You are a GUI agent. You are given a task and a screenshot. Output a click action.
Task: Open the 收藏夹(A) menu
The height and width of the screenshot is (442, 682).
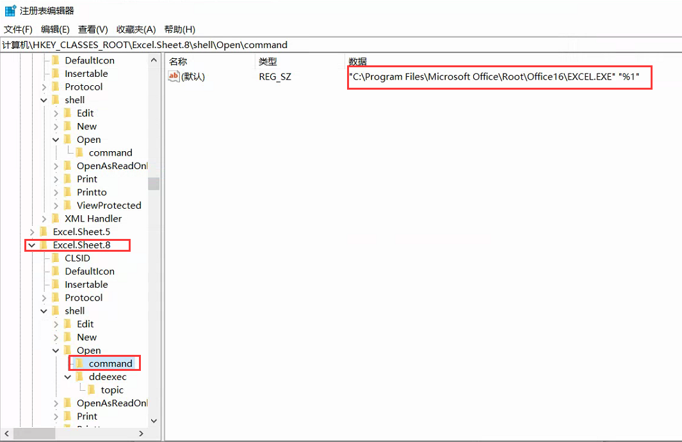136,29
